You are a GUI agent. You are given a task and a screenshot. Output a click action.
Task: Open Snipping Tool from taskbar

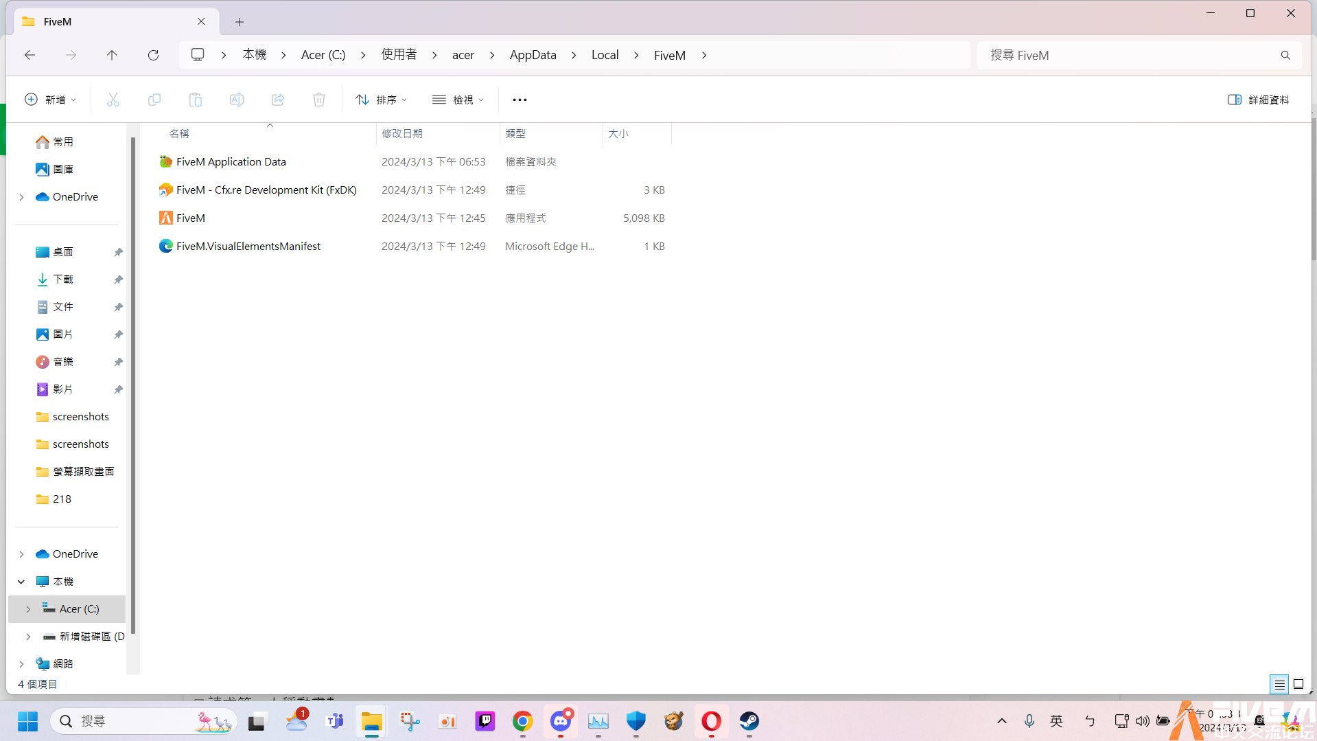(x=410, y=721)
